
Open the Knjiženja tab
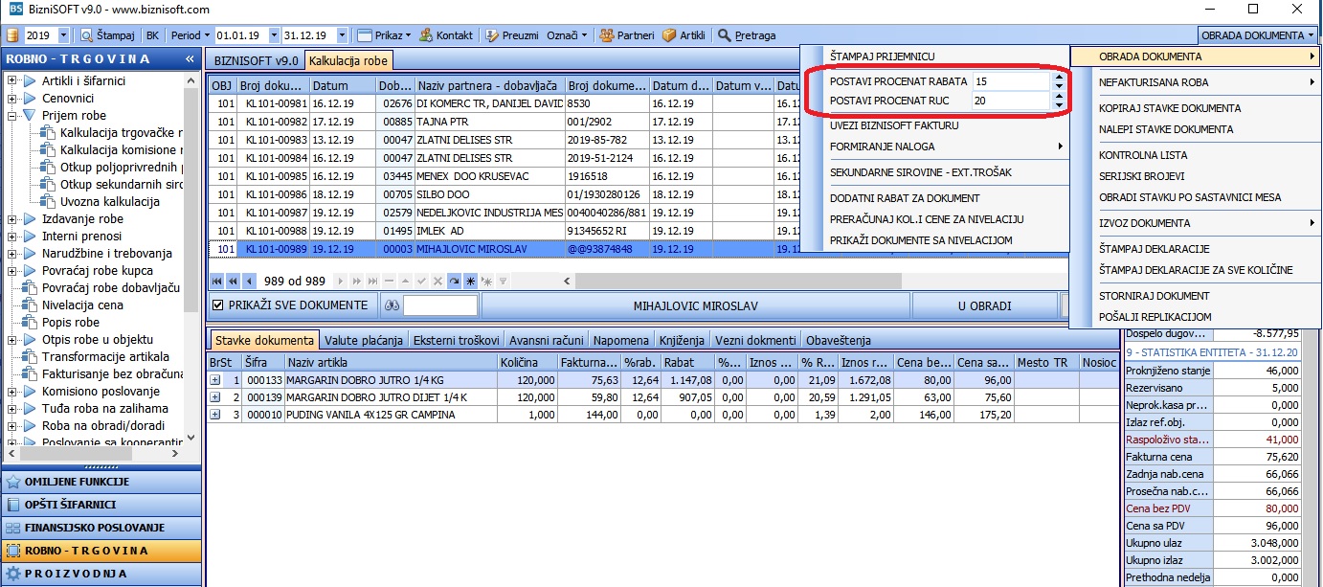681,340
